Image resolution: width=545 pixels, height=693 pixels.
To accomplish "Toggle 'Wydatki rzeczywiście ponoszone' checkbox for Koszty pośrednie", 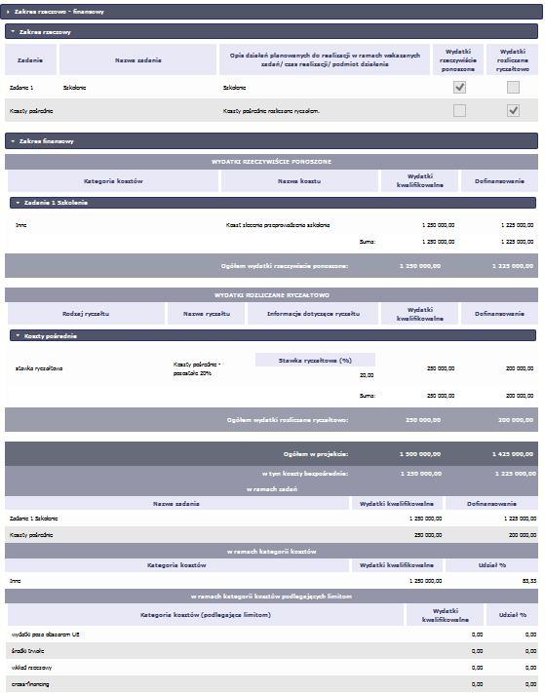I will [459, 110].
